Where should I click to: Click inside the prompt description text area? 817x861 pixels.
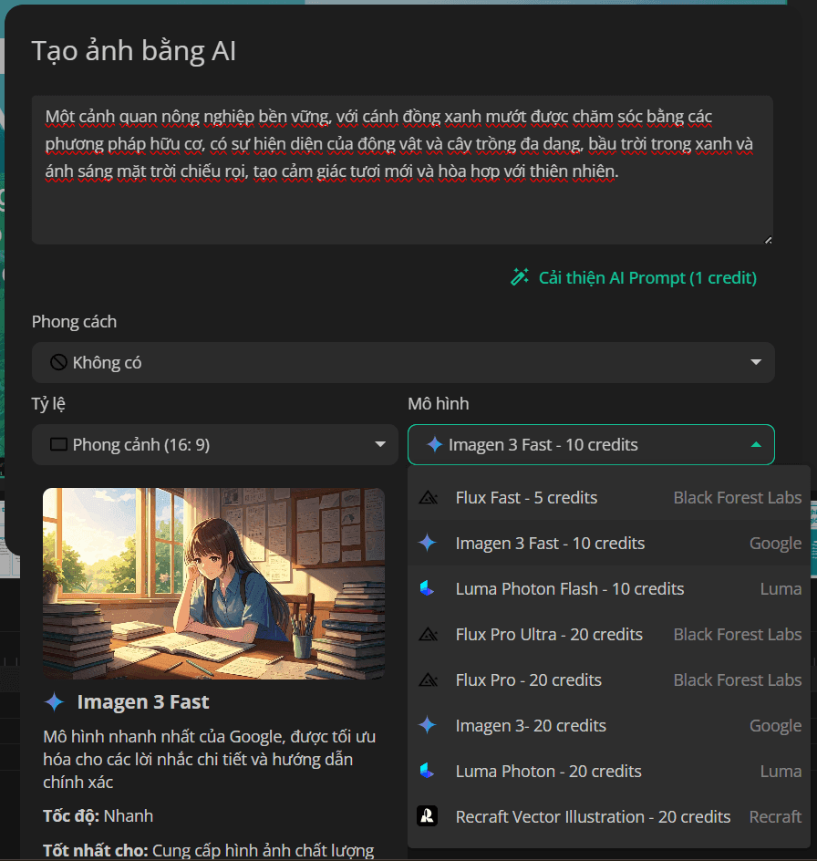(x=402, y=170)
